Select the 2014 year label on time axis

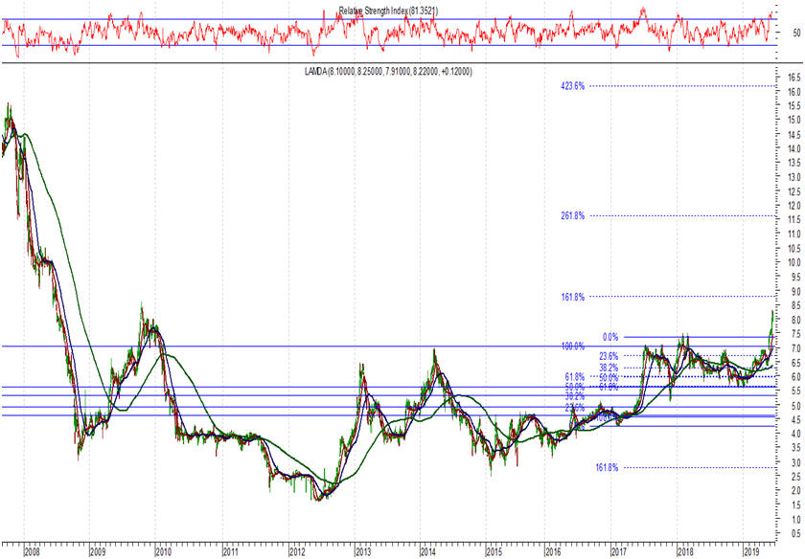tap(428, 552)
